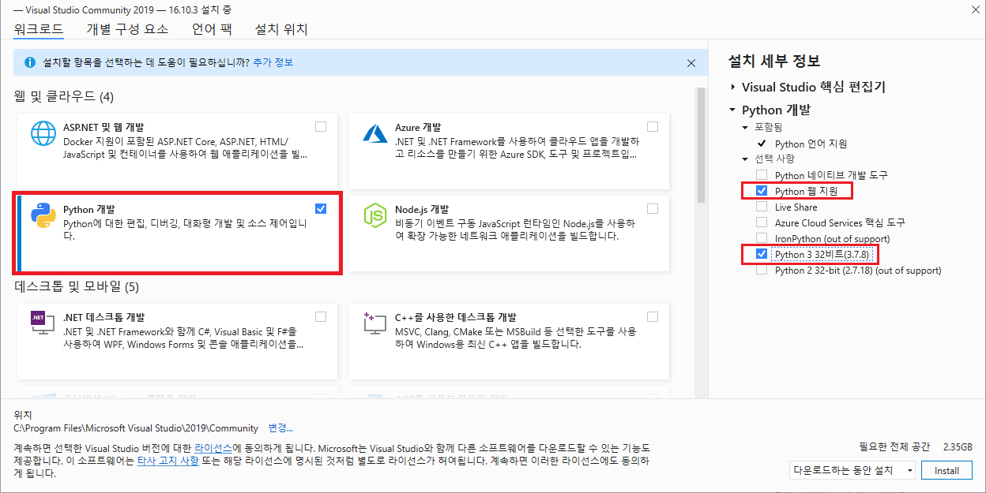Click the 데스크톱 및 모바일 (5) heading
This screenshot has height=493, width=986.
click(77, 286)
